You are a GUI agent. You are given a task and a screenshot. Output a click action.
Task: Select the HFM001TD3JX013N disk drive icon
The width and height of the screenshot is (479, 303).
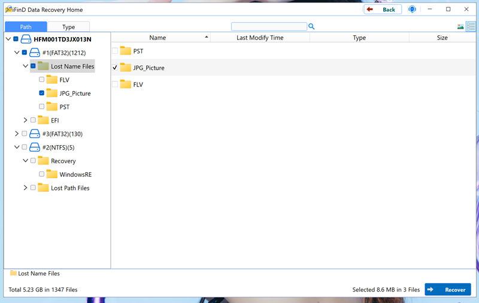26,39
